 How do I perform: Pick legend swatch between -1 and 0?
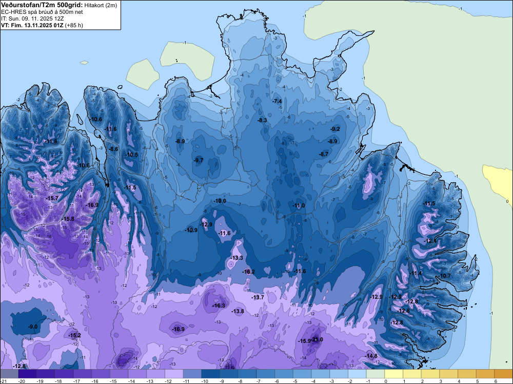376,374
